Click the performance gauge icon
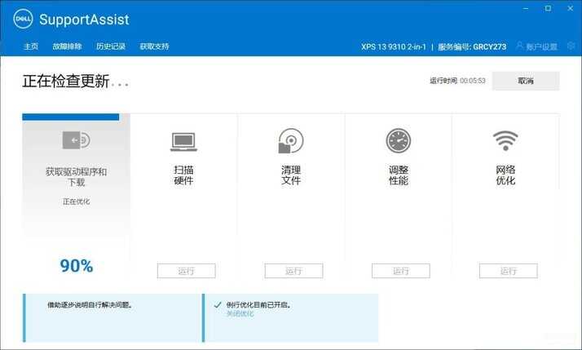This screenshot has width=582, height=350. 399,140
